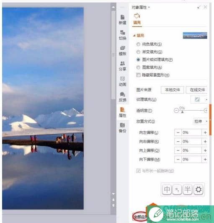Decrease 向上偏移(O) with minus

click(178, 150)
